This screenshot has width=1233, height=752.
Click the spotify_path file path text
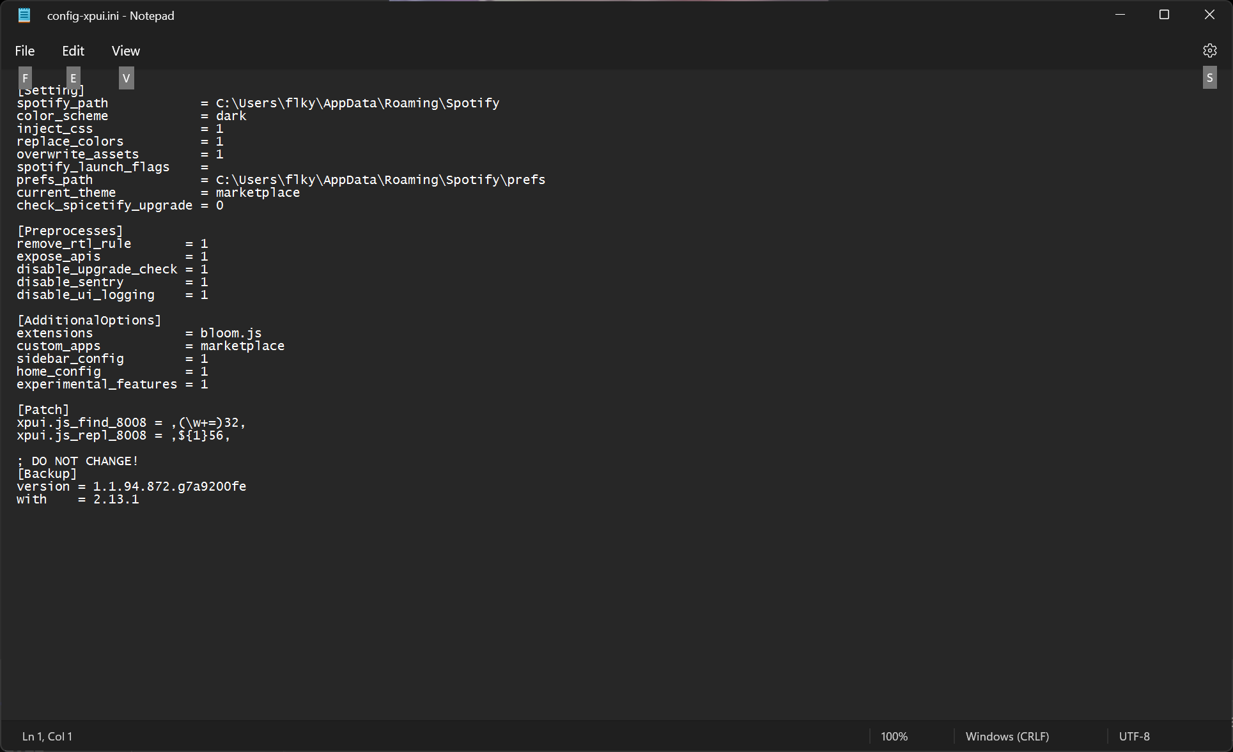357,103
